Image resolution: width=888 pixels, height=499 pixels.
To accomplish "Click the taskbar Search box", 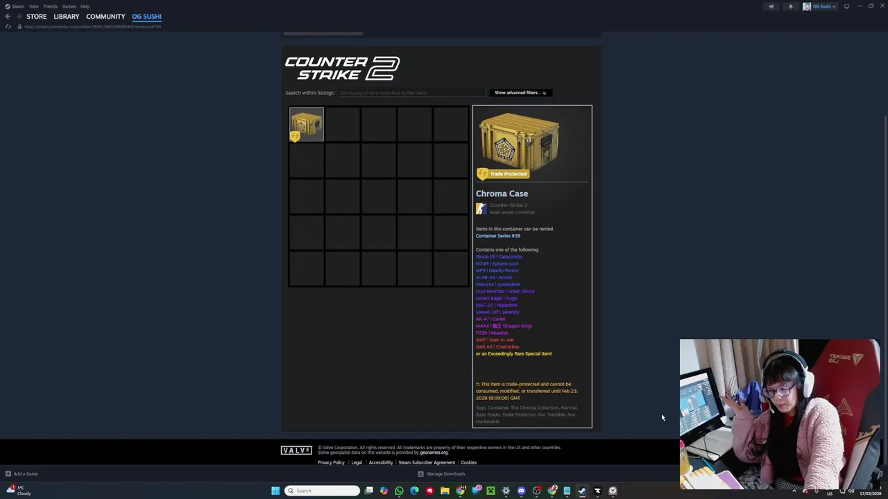I will (x=323, y=491).
